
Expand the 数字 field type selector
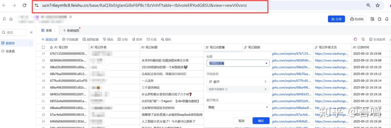(x=238, y=81)
